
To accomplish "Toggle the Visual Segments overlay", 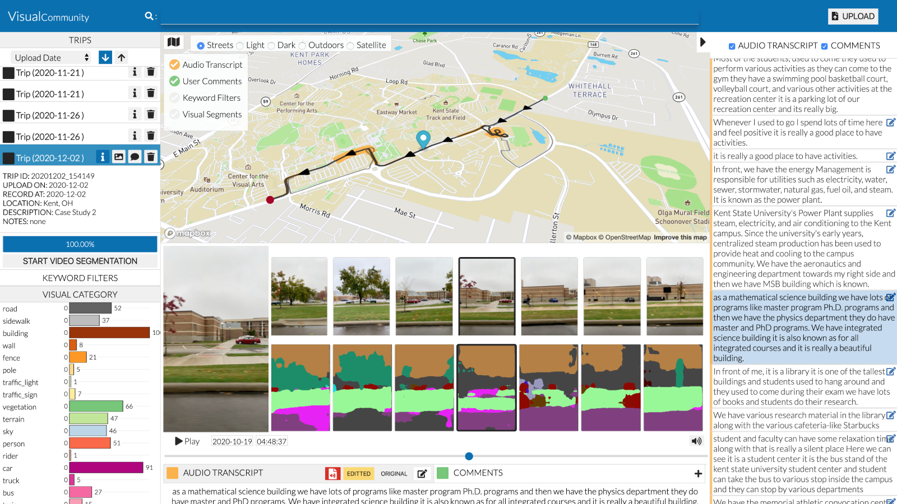I will coord(175,114).
